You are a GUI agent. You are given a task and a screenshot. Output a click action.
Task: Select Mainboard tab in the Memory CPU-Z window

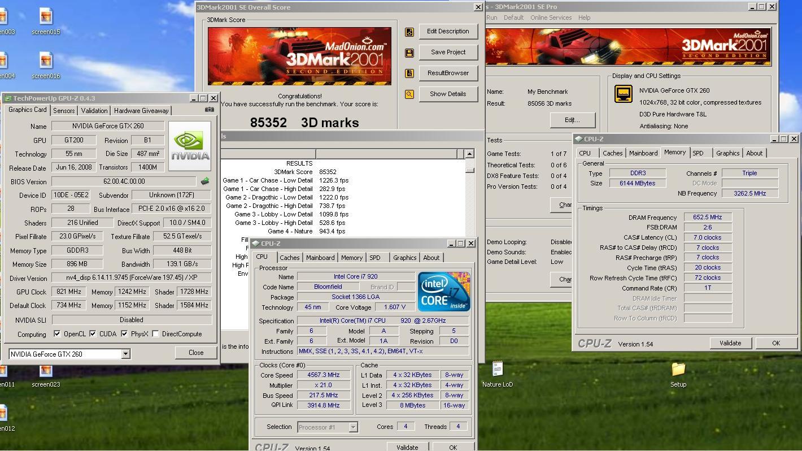point(643,153)
